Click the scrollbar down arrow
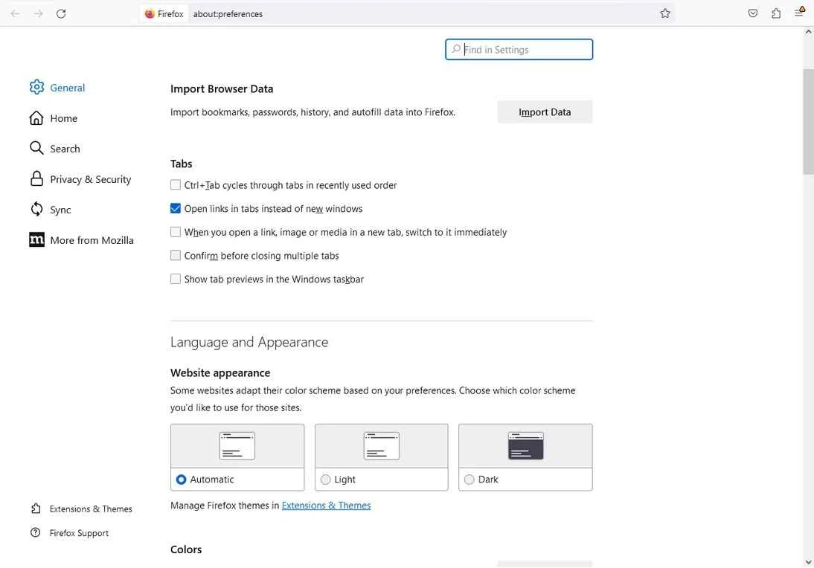This screenshot has height=568, width=814. [x=808, y=562]
